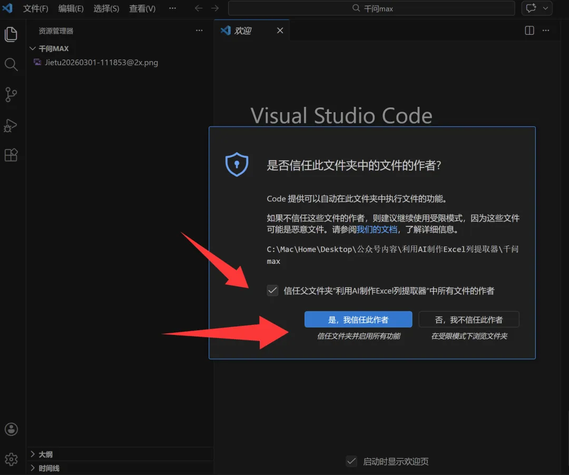Open the Manage gear icon
Image resolution: width=569 pixels, height=475 pixels.
pyautogui.click(x=11, y=459)
